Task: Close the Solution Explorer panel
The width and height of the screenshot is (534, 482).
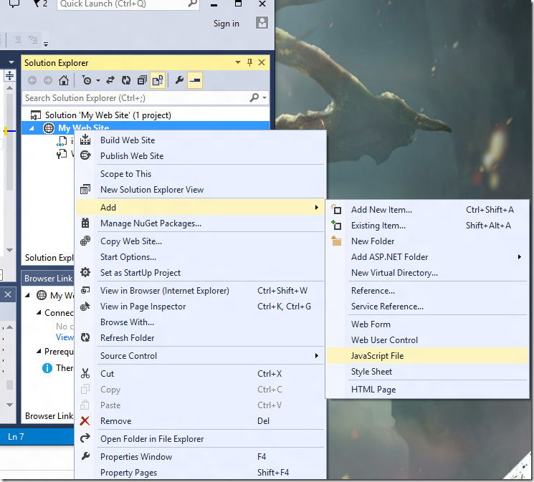Action: click(262, 62)
